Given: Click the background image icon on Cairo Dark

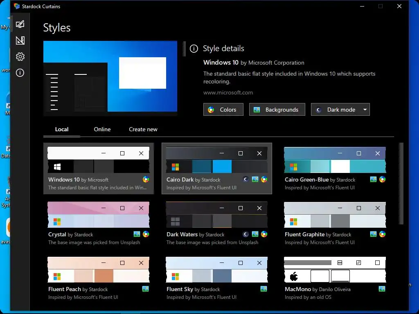Looking at the screenshot, I should pos(255,179).
